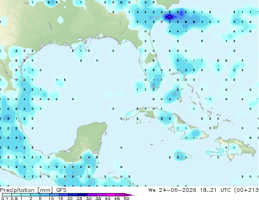Click the '0.5' legend value
259x200 pixels.
click(x=14, y=198)
